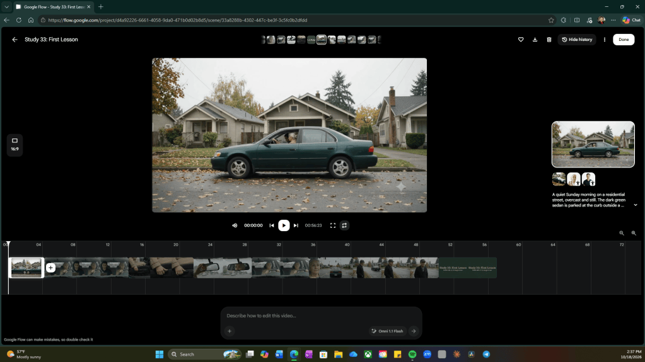Open the browser profile avatar
The height and width of the screenshot is (362, 645).
(601, 20)
